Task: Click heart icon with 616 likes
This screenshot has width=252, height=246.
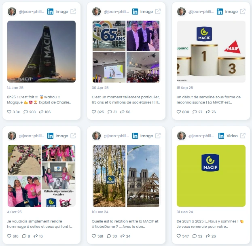Action: [9, 236]
